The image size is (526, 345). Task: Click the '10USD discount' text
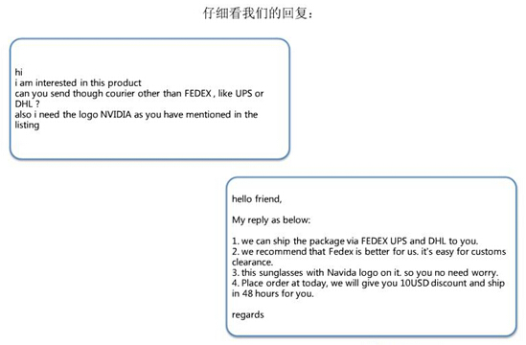click(x=433, y=283)
